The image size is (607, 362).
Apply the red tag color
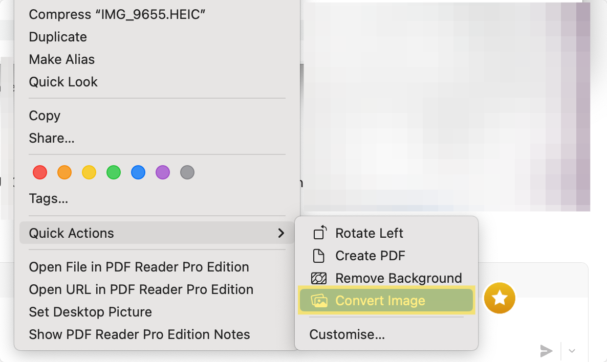[x=40, y=172]
